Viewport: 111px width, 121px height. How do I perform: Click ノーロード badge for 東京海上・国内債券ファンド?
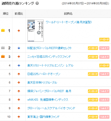[x=93, y=117]
